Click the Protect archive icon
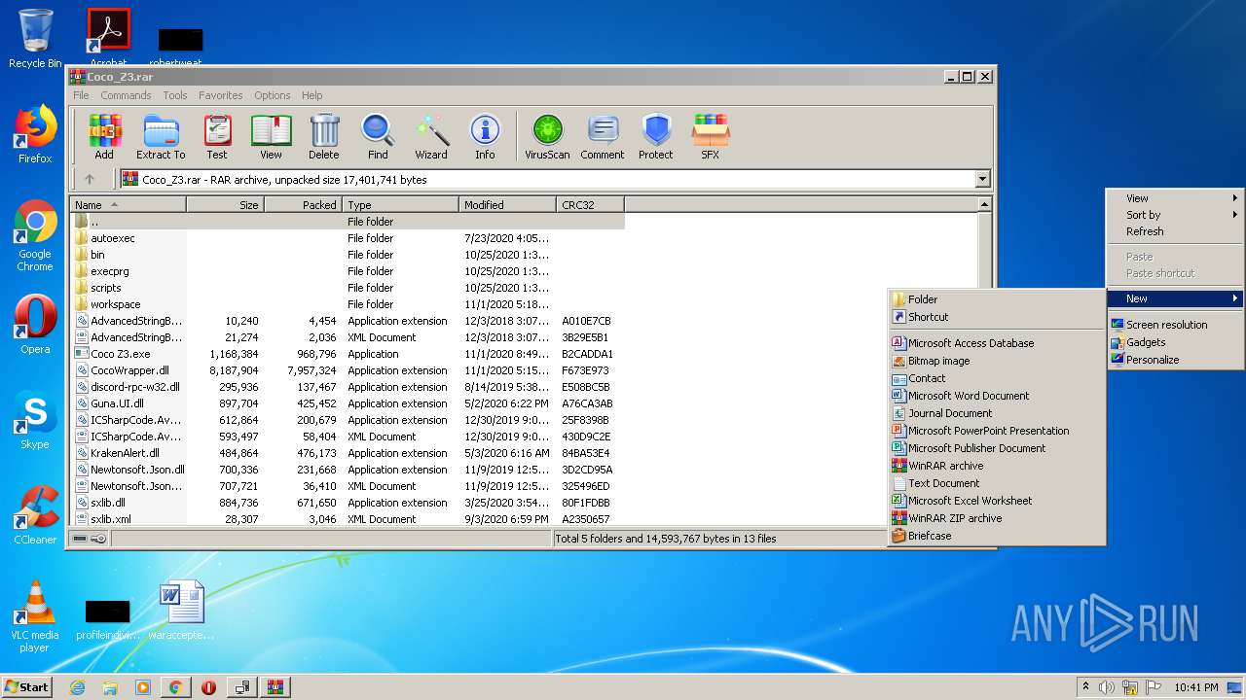 (x=656, y=136)
